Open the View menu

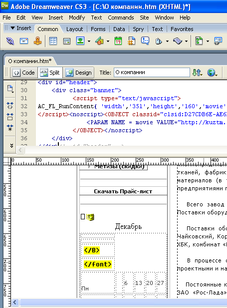coord(37,18)
